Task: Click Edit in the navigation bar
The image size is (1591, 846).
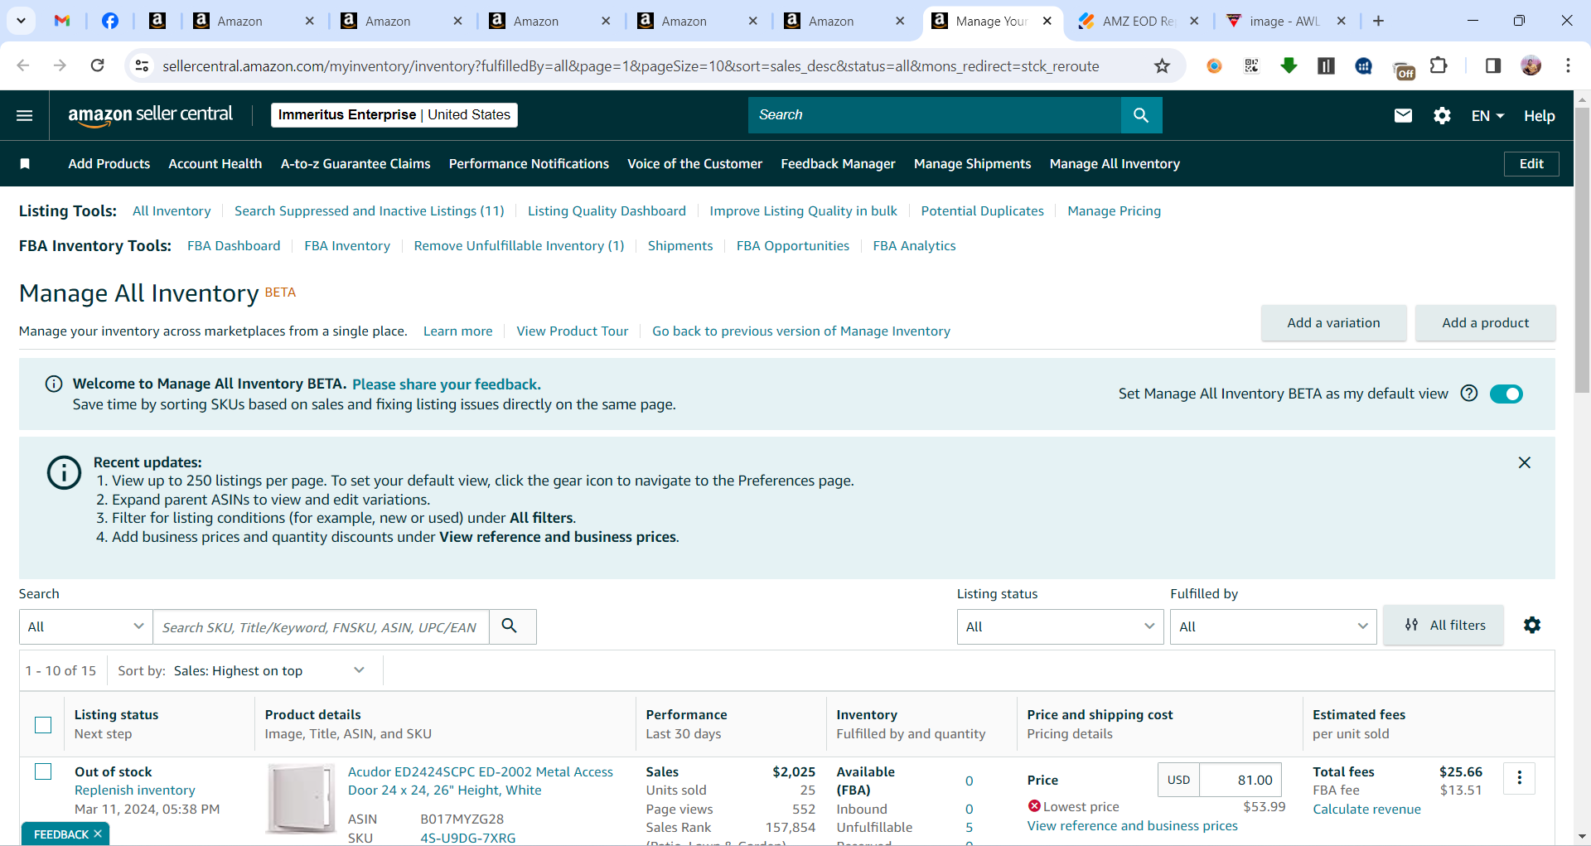Action: pos(1531,164)
